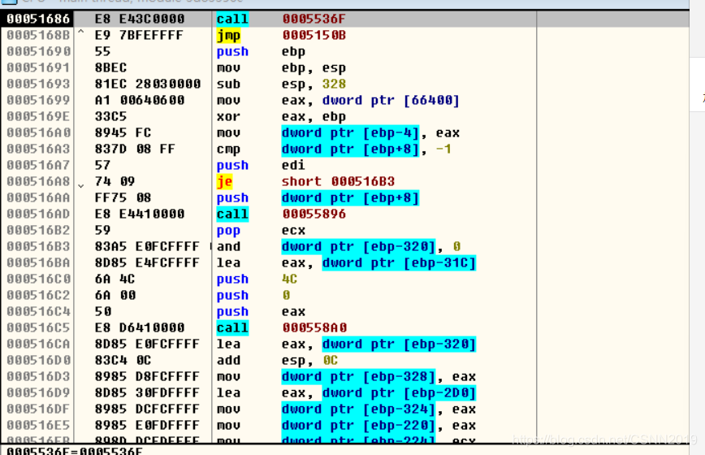Select operand dword ptr [ebp-220]

[x=358, y=425]
